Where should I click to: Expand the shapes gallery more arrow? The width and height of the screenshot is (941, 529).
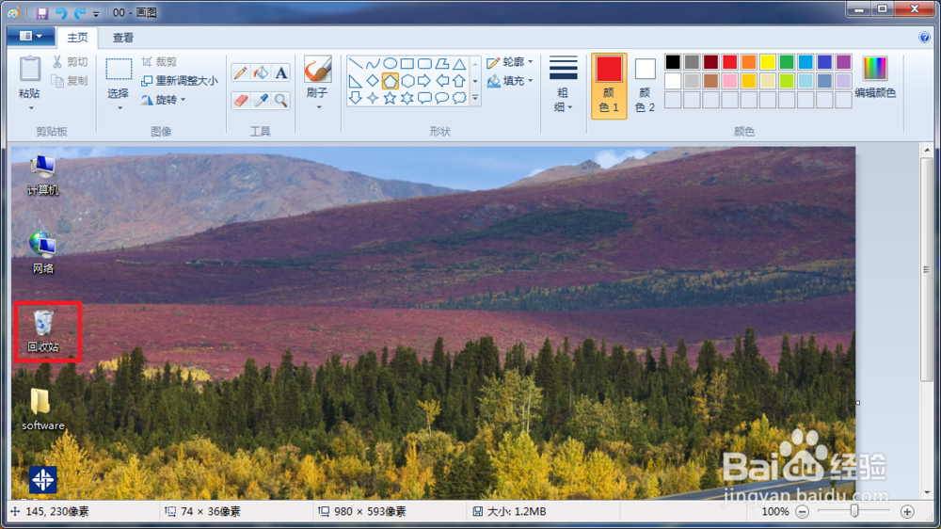tap(475, 98)
